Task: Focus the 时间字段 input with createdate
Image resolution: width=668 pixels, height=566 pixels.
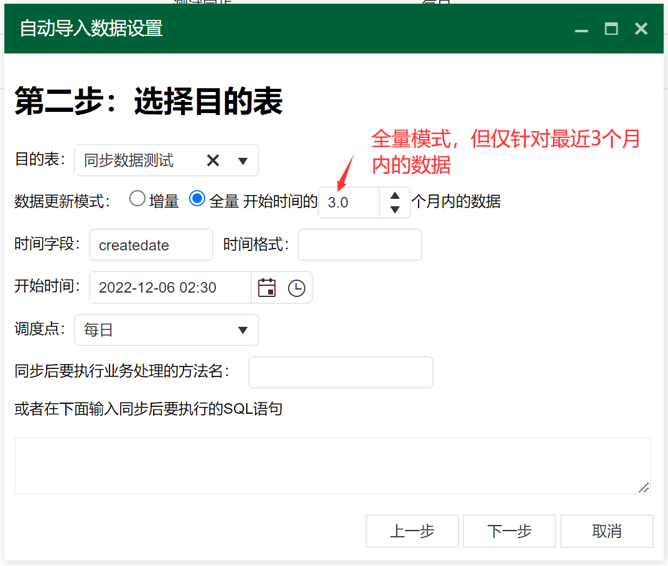Action: tap(151, 245)
